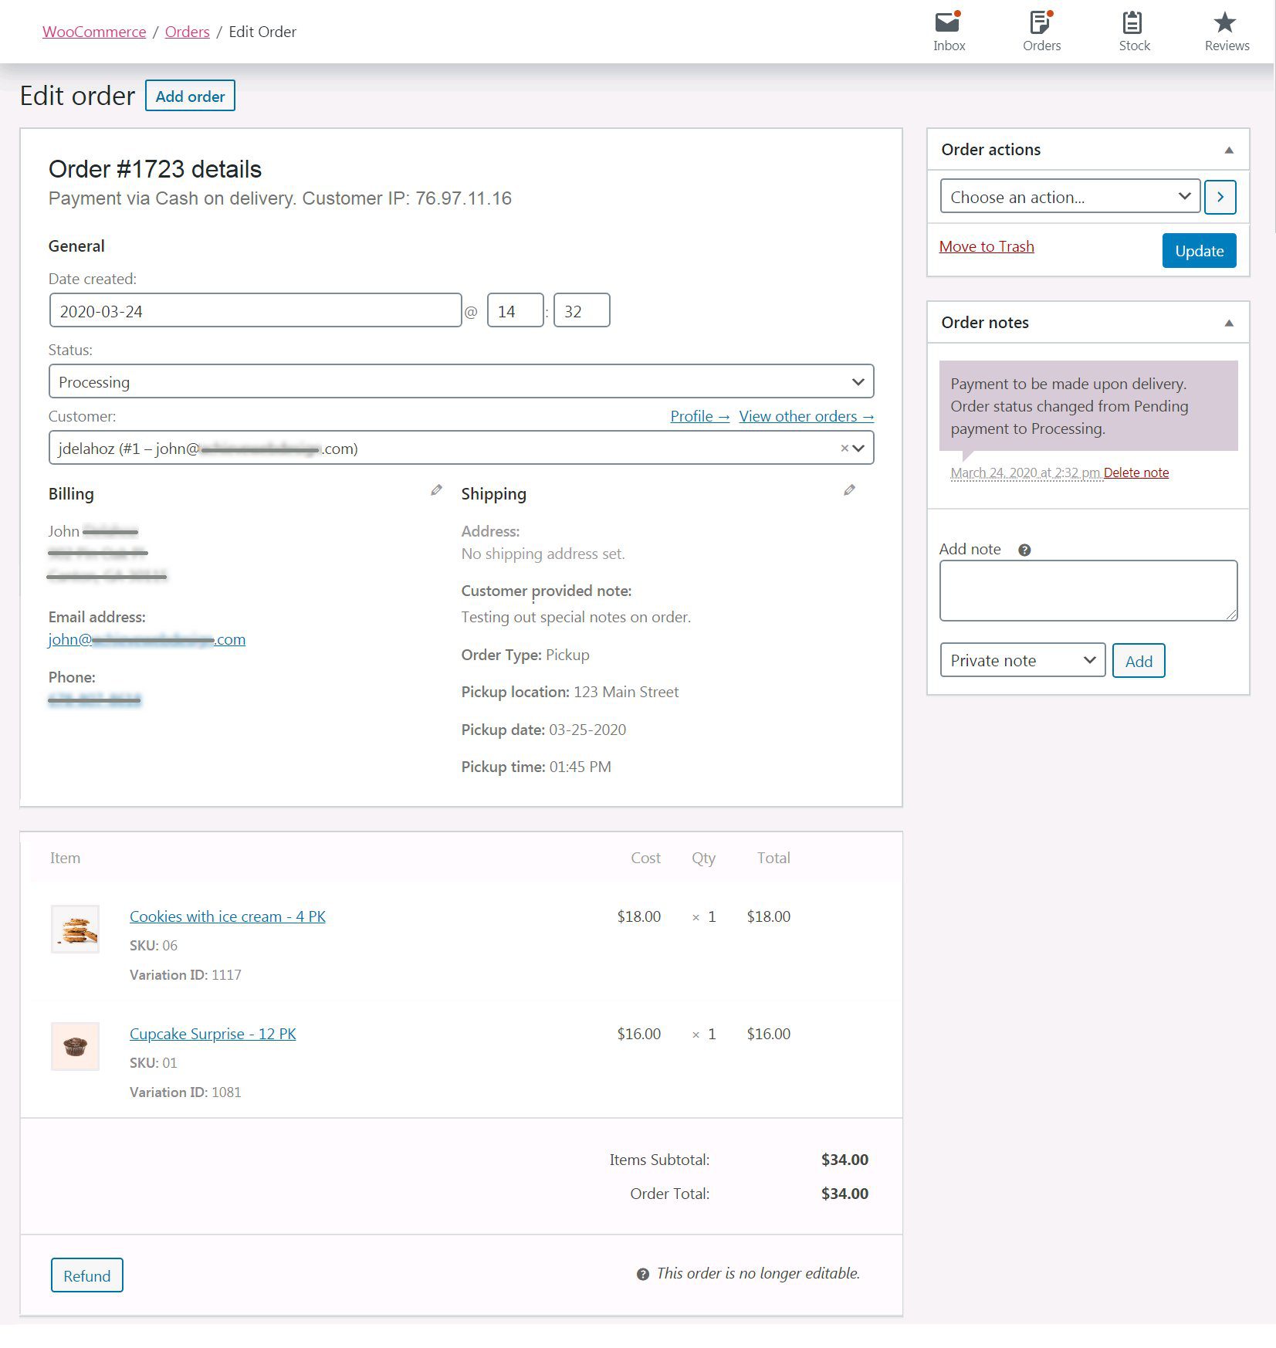This screenshot has width=1276, height=1348.
Task: Click the Variation ID: 1117 text
Action: 185,974
